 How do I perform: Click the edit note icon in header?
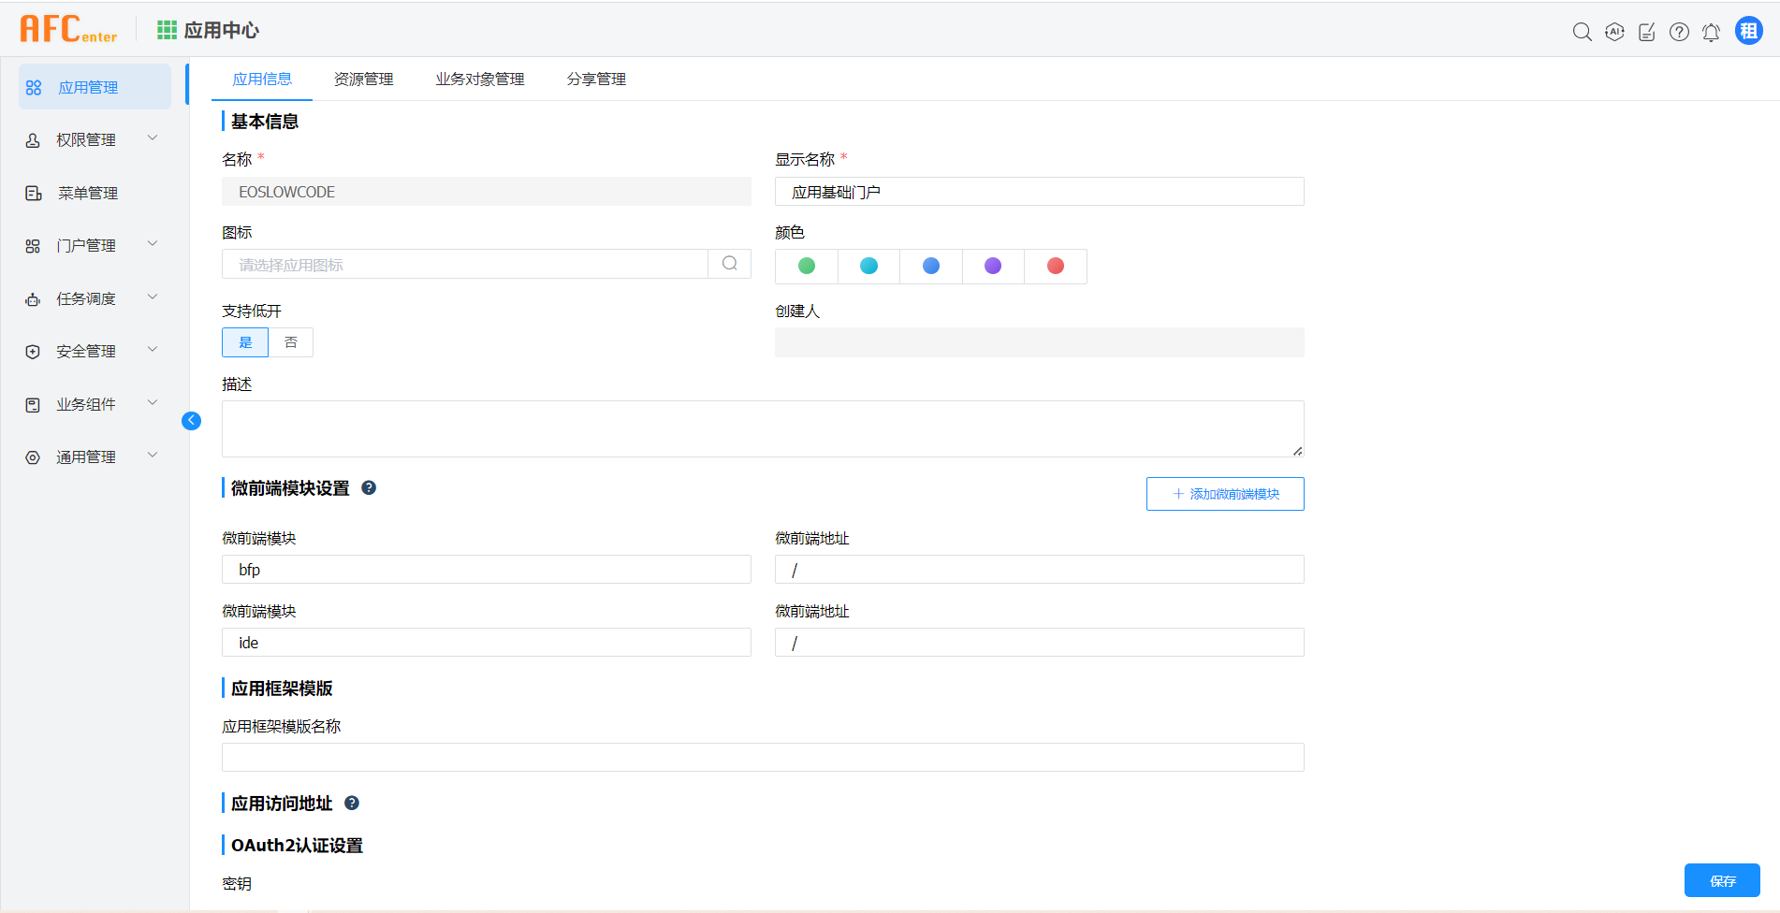pos(1647,32)
